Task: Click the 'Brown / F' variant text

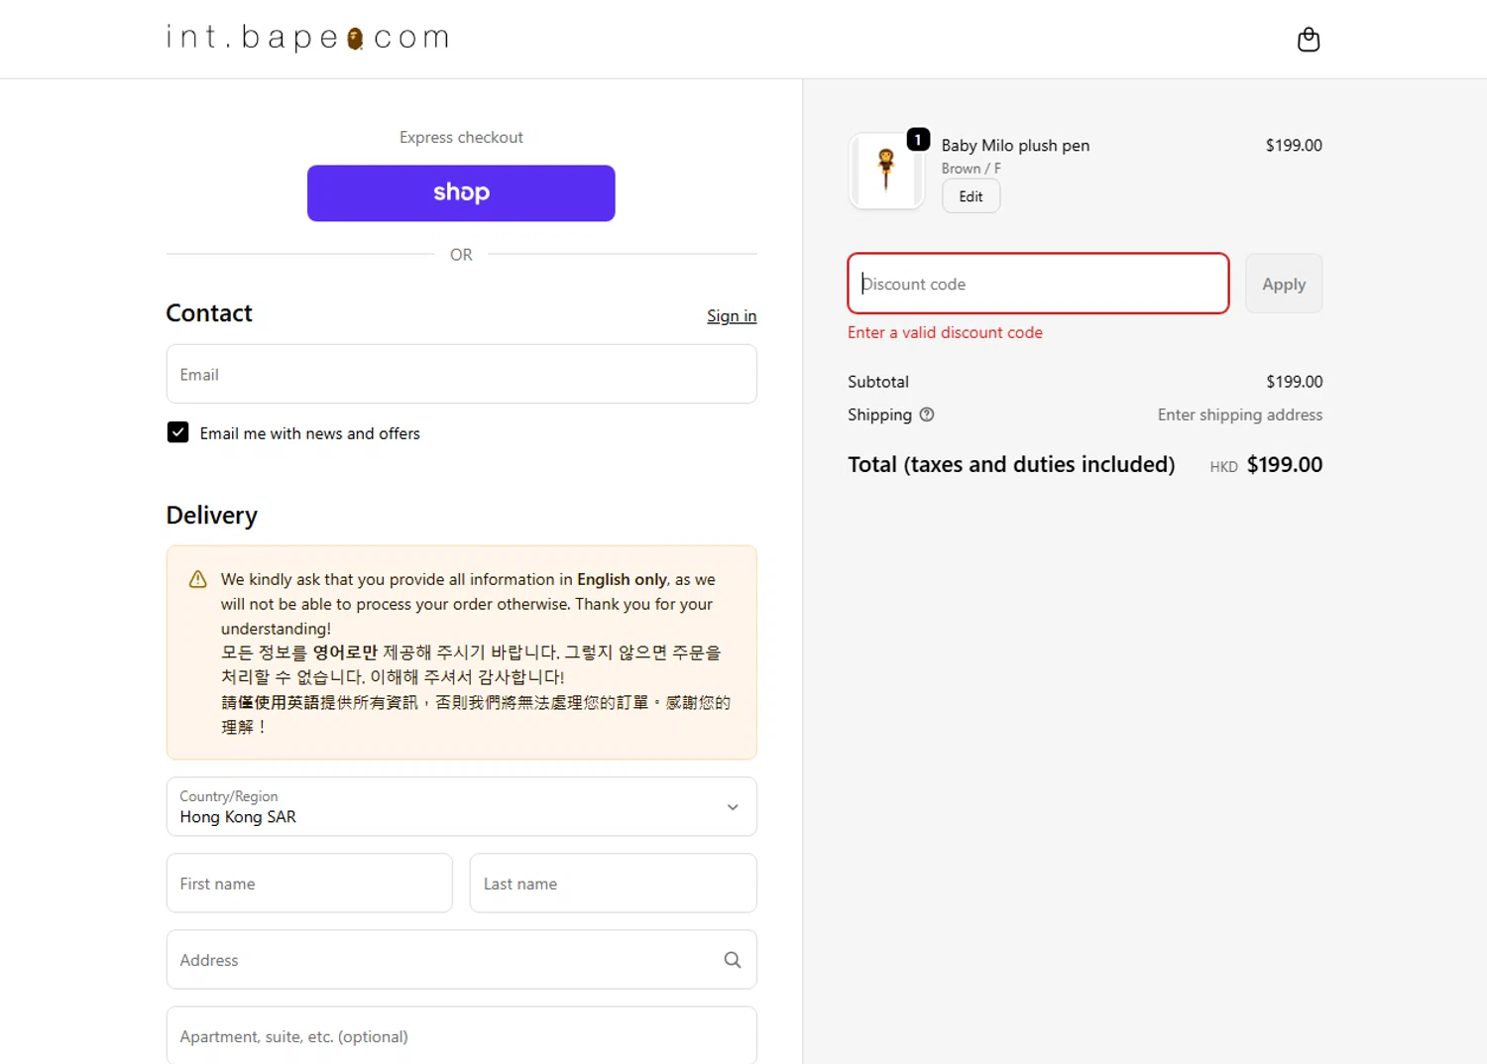Action: coord(971,169)
